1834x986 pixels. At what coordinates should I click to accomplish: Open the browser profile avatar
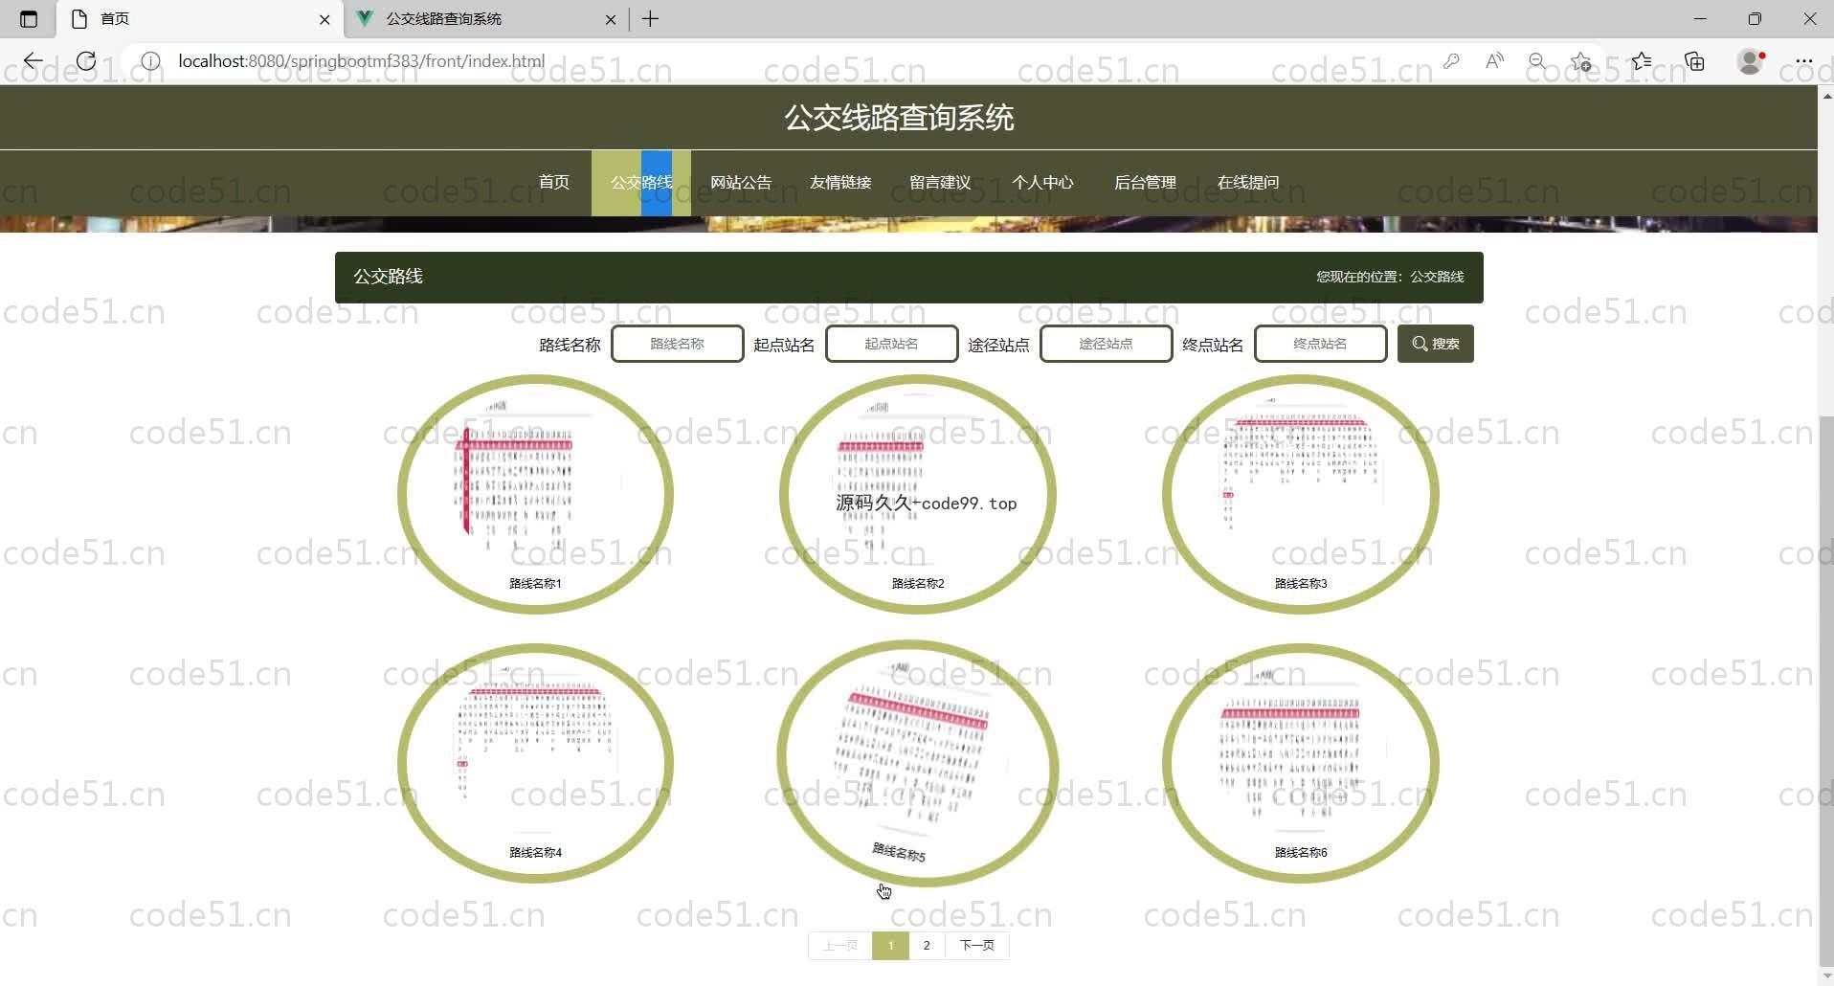point(1751,61)
